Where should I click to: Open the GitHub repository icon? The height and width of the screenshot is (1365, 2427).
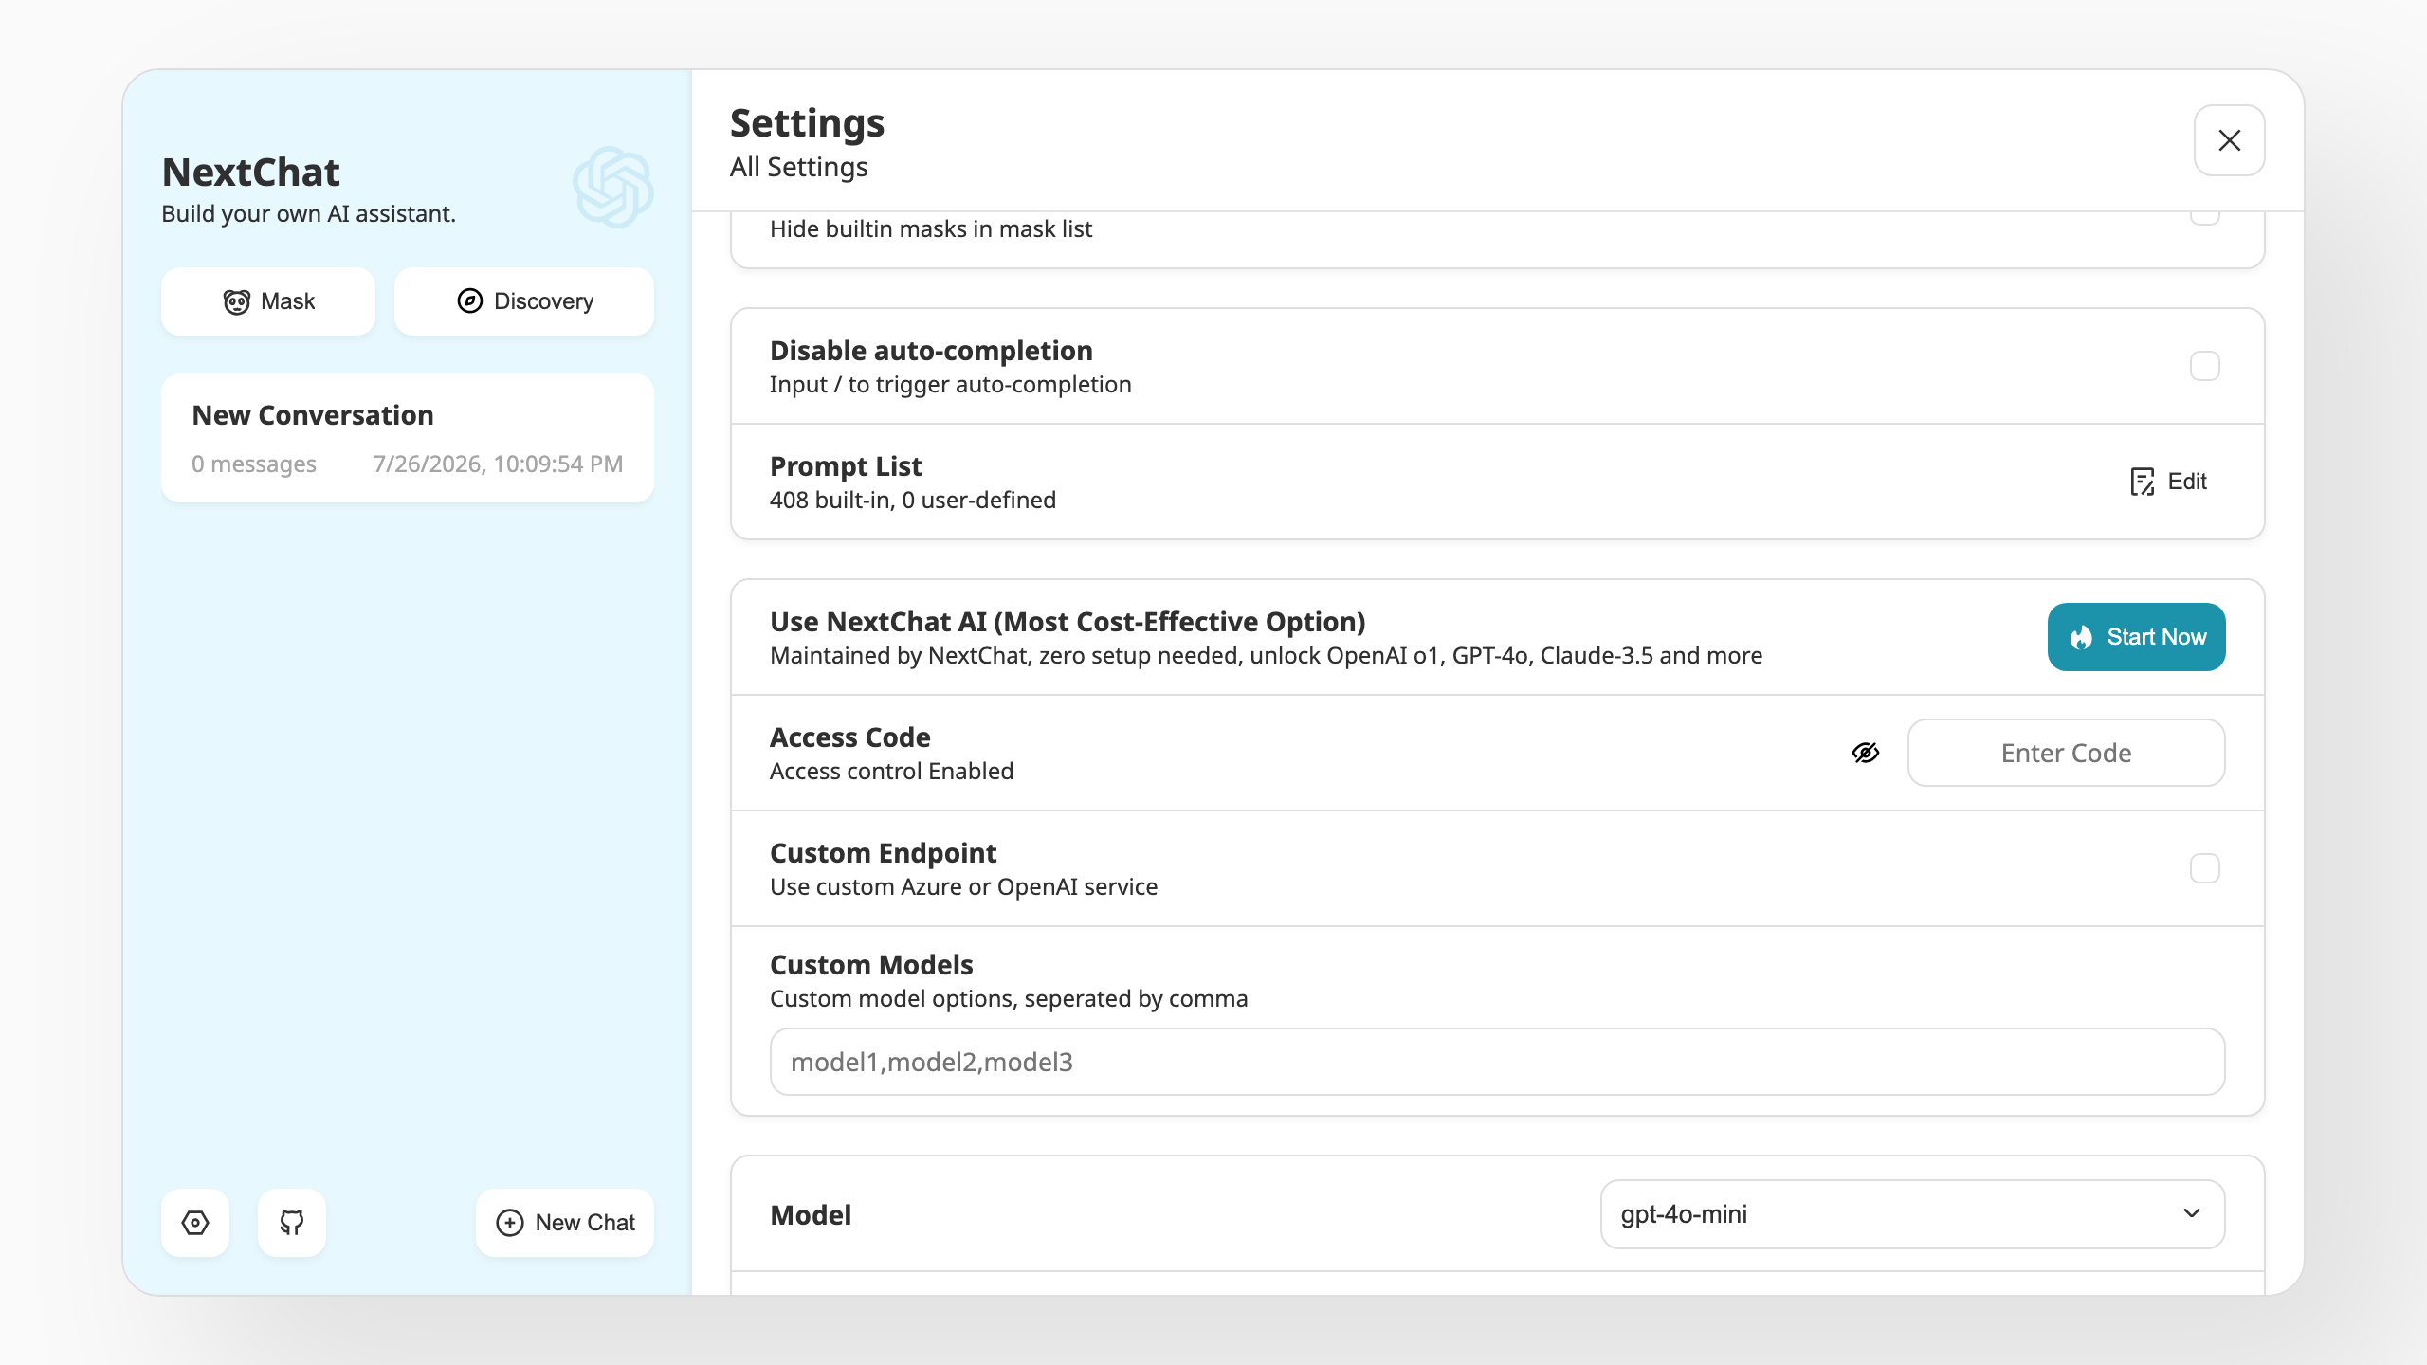292,1223
